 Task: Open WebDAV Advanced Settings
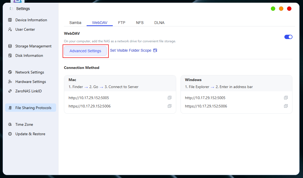pos(86,51)
